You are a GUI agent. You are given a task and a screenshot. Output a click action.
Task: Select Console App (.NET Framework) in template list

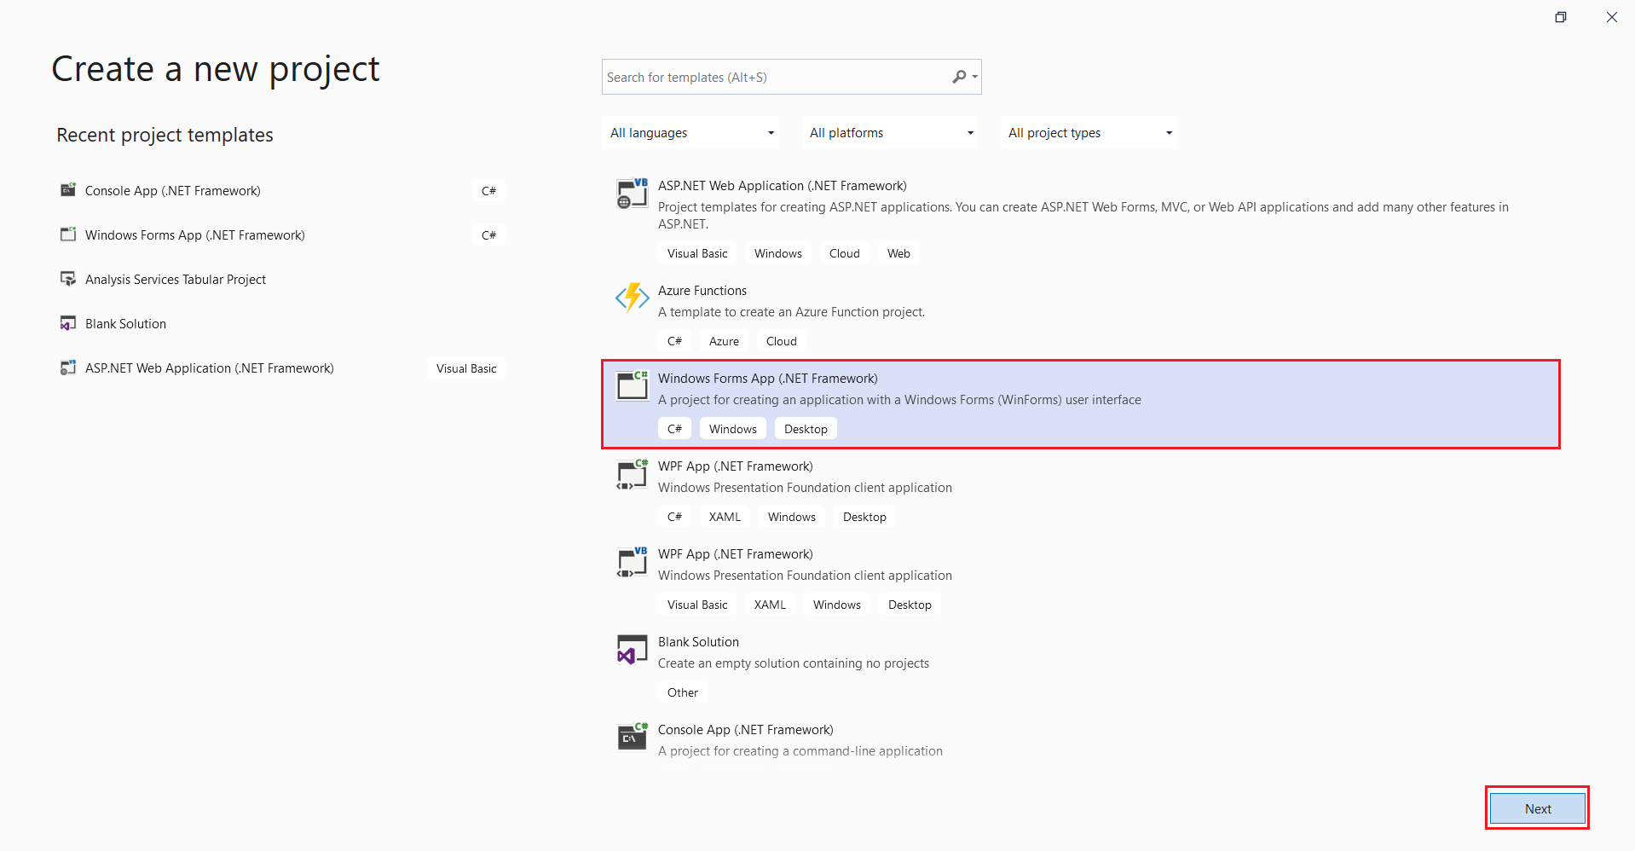pyautogui.click(x=745, y=730)
